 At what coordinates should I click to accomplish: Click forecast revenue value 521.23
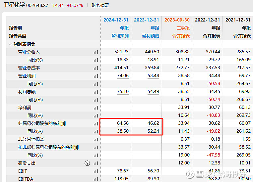point(121,52)
